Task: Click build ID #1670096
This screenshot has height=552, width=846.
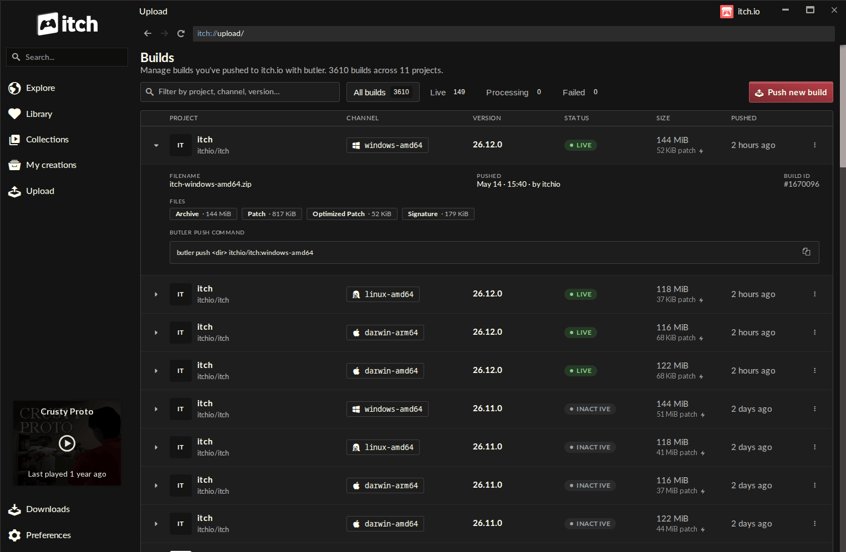Action: [x=801, y=184]
